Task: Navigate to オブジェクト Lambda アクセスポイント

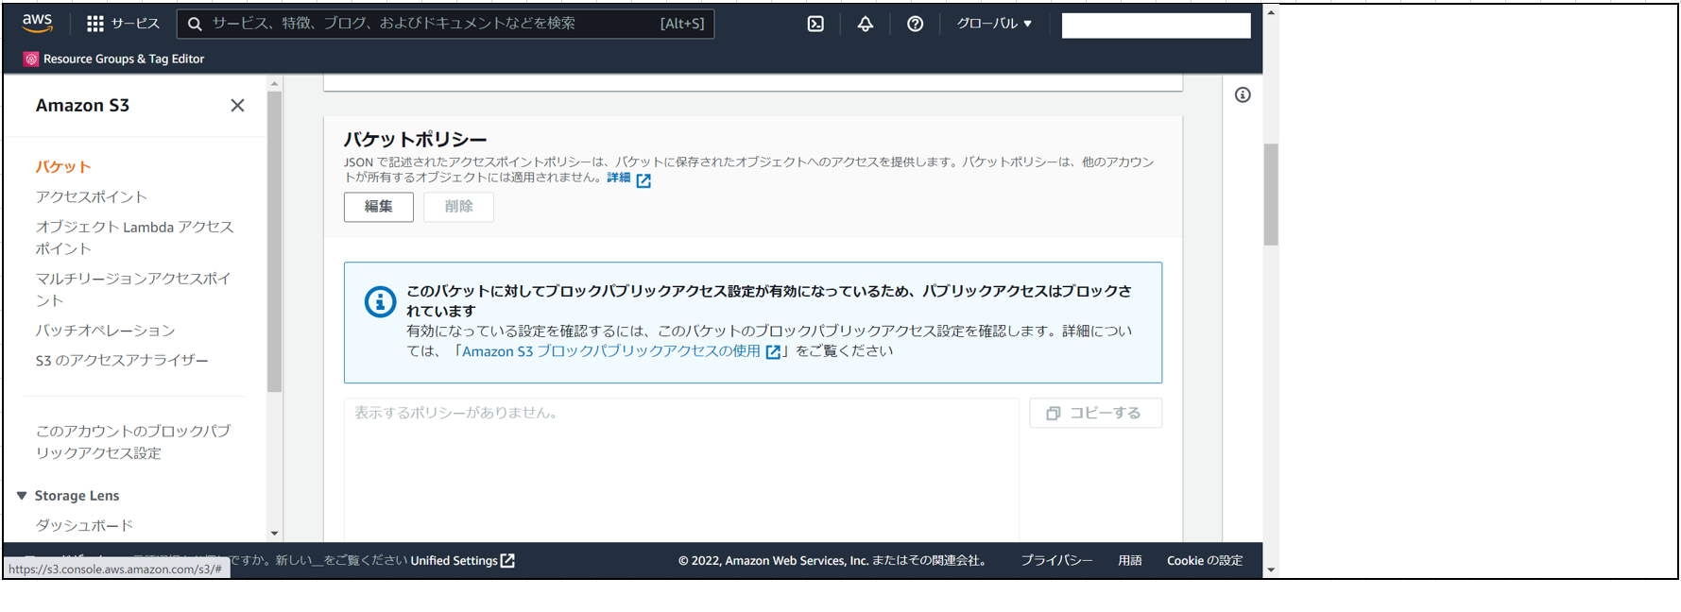Action: [134, 238]
